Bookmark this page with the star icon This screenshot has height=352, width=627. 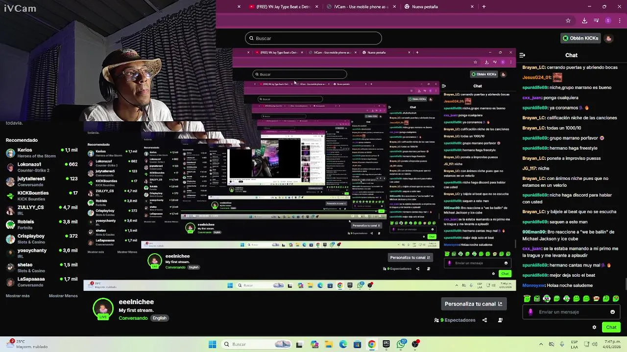[568, 21]
